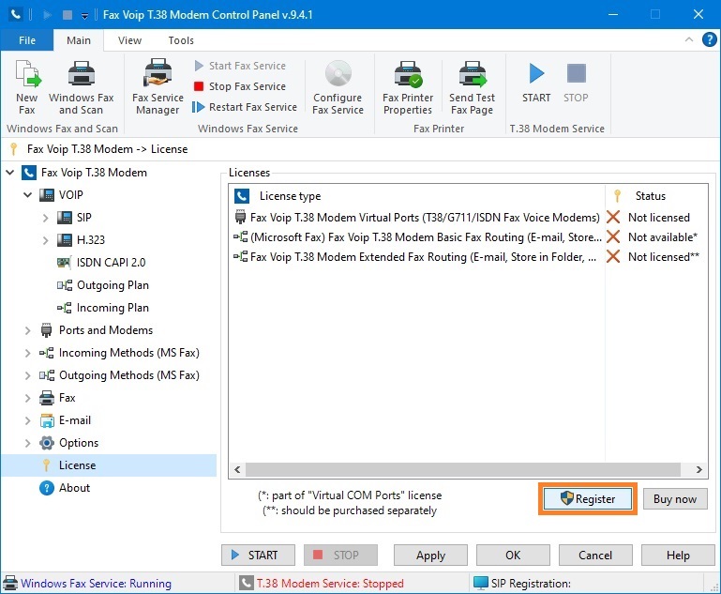Send Test Fax Page
This screenshot has width=721, height=594.
click(x=473, y=87)
